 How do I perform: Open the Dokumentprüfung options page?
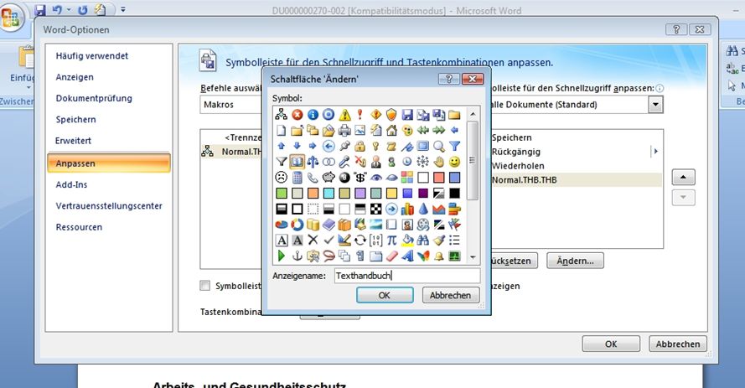(94, 98)
